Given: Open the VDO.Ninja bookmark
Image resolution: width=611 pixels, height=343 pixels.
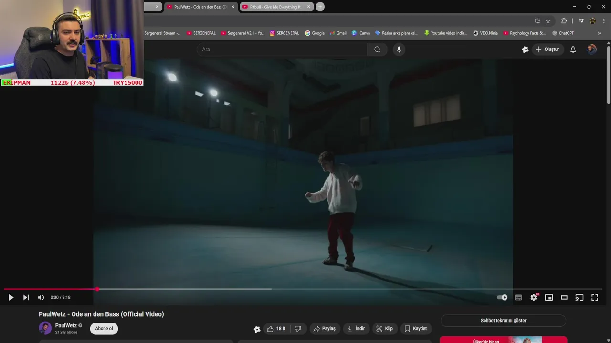Looking at the screenshot, I should 485,33.
